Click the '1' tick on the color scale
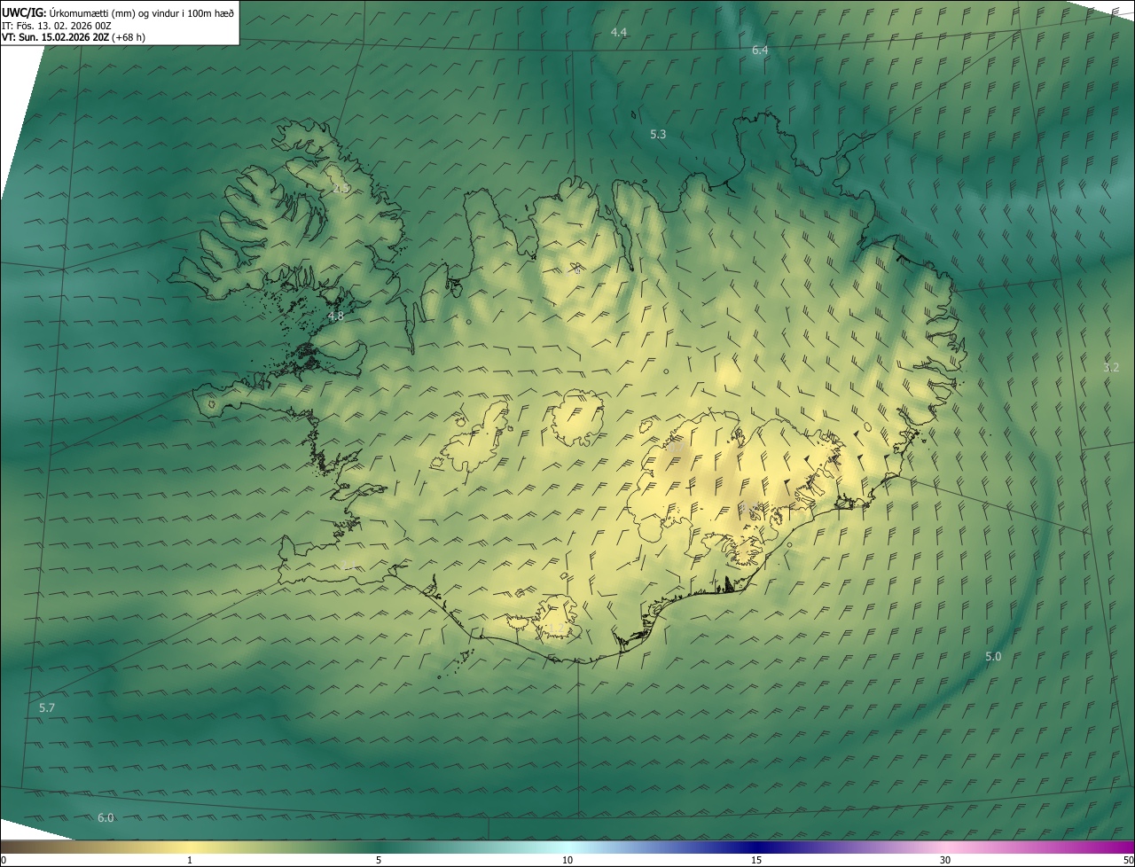The image size is (1135, 867). [190, 861]
